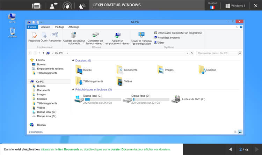The width and height of the screenshot is (262, 155).
Task: Click the Rechercher dans Ce PC field
Action: (x=219, y=53)
